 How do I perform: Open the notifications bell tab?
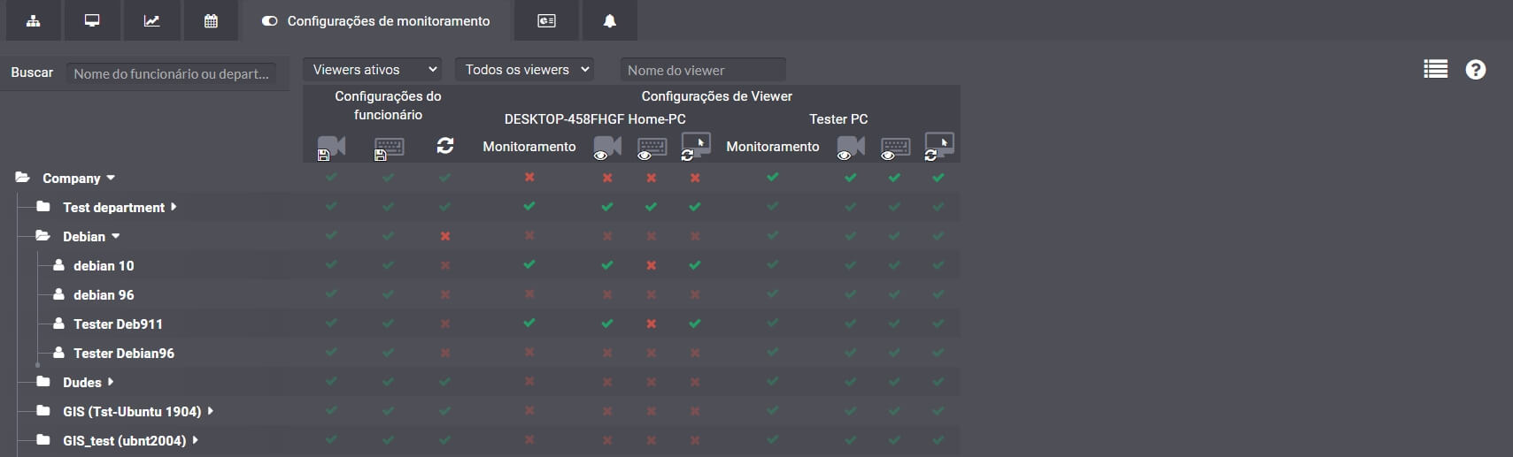609,20
